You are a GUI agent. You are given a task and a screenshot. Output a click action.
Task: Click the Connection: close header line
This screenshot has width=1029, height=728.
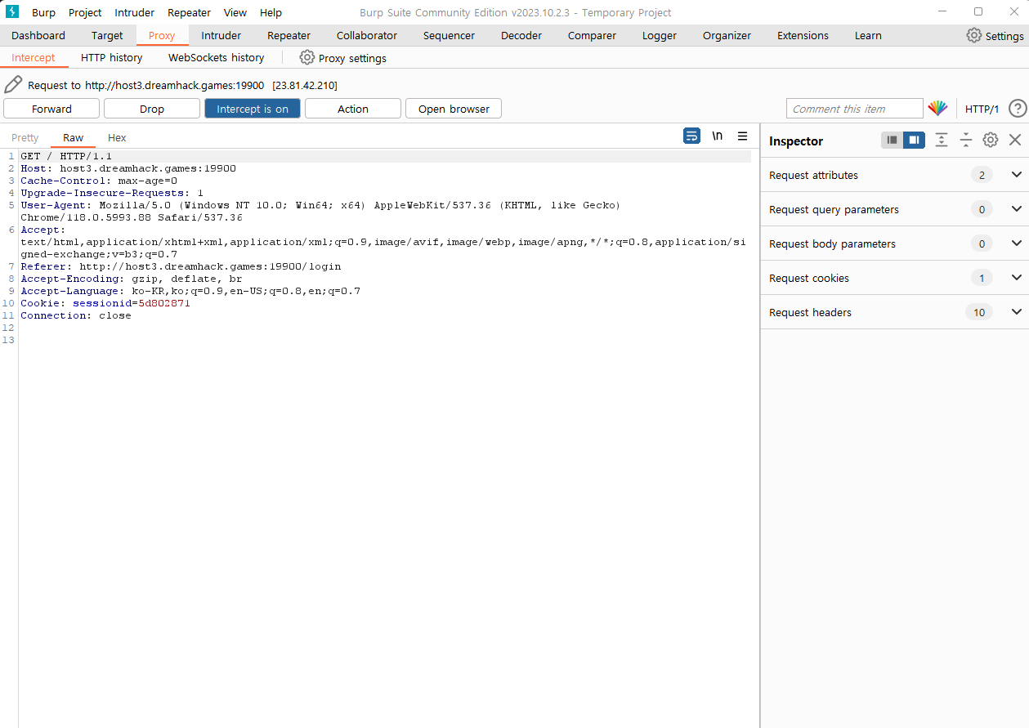click(x=76, y=315)
